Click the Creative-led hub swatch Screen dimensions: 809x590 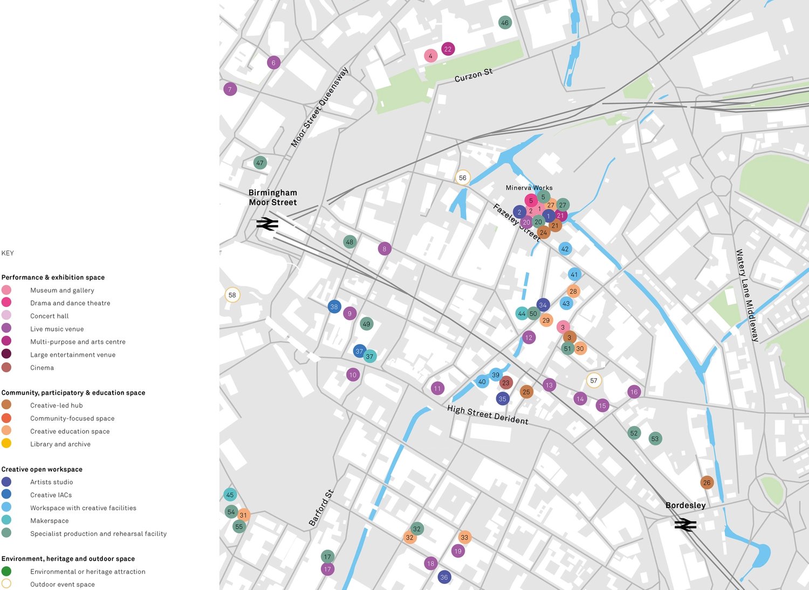click(x=6, y=405)
